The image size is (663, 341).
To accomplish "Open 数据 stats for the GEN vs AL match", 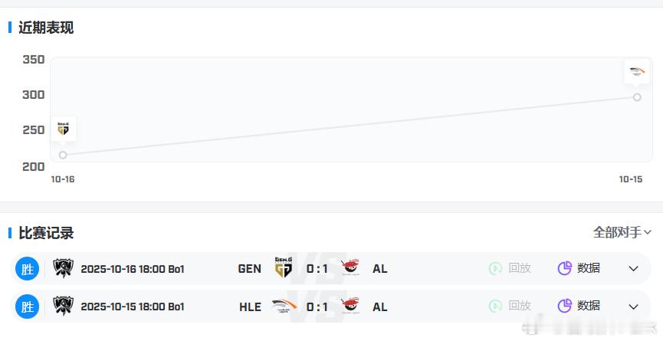I will 579,268.
